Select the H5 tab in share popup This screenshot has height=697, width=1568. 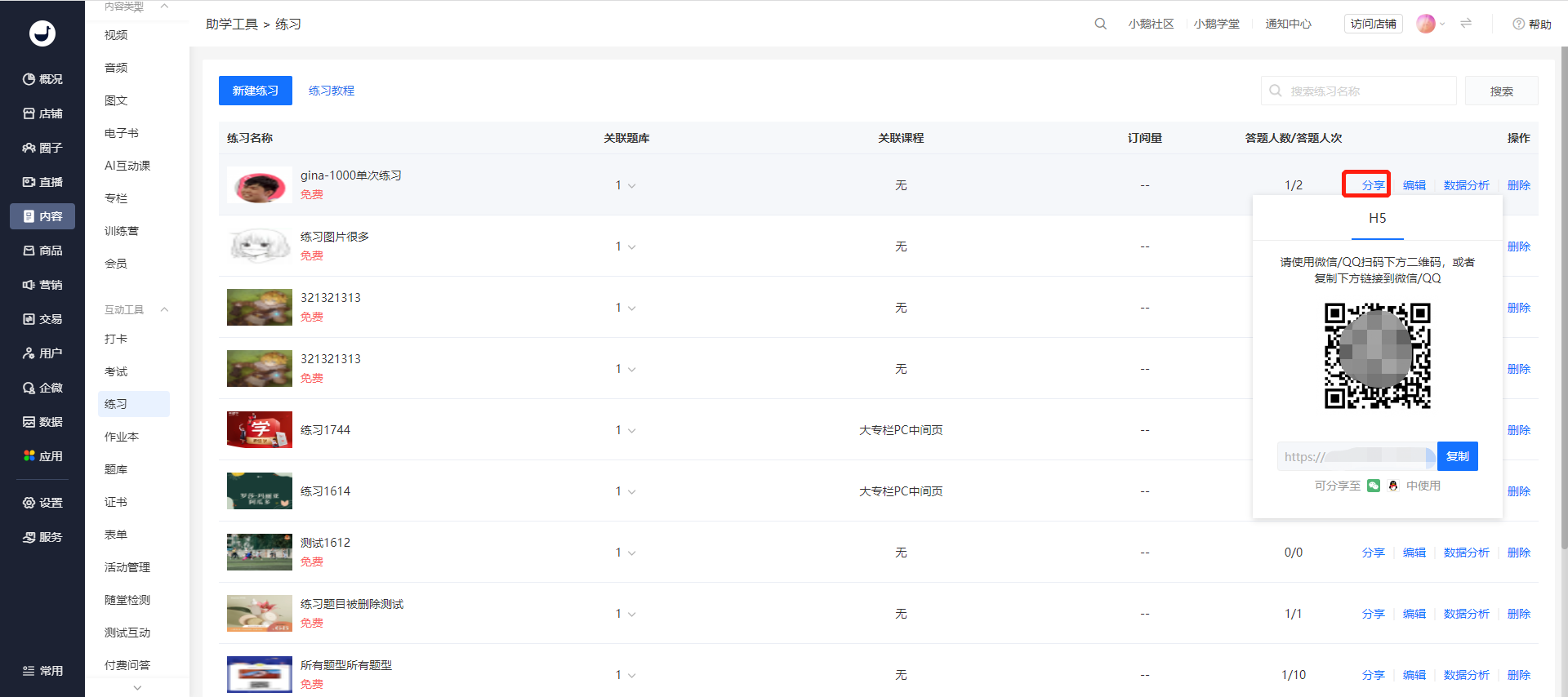click(x=1378, y=219)
